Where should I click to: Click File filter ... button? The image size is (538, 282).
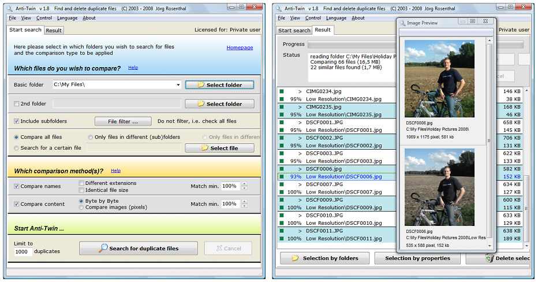[123, 121]
